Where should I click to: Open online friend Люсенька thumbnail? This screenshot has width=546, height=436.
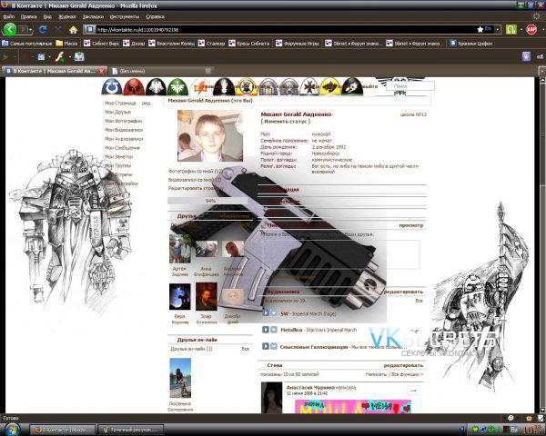click(x=180, y=378)
